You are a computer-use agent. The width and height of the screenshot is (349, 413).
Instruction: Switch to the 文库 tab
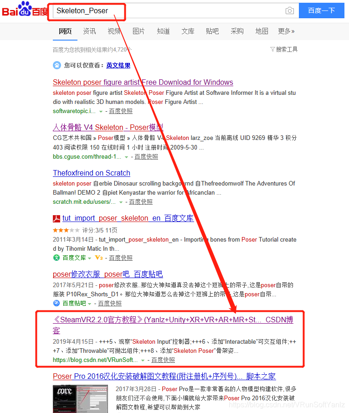(x=188, y=31)
